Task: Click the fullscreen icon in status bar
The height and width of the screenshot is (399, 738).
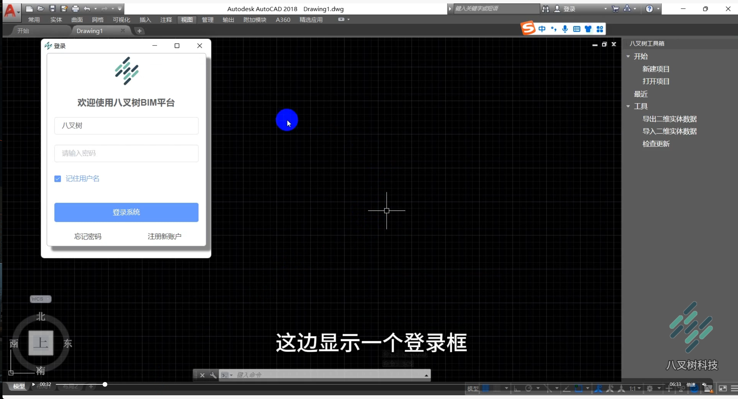Action: click(723, 388)
